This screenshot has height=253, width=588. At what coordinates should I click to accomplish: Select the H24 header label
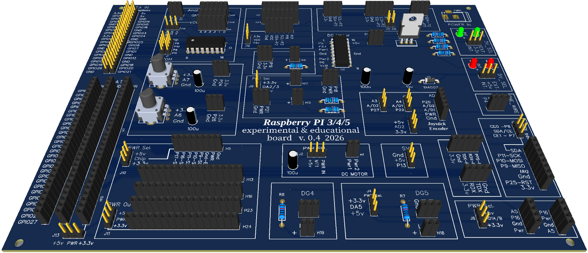(x=247, y=226)
